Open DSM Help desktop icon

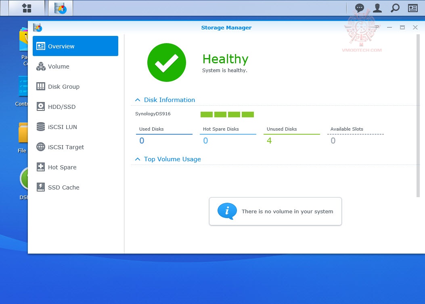point(24,179)
